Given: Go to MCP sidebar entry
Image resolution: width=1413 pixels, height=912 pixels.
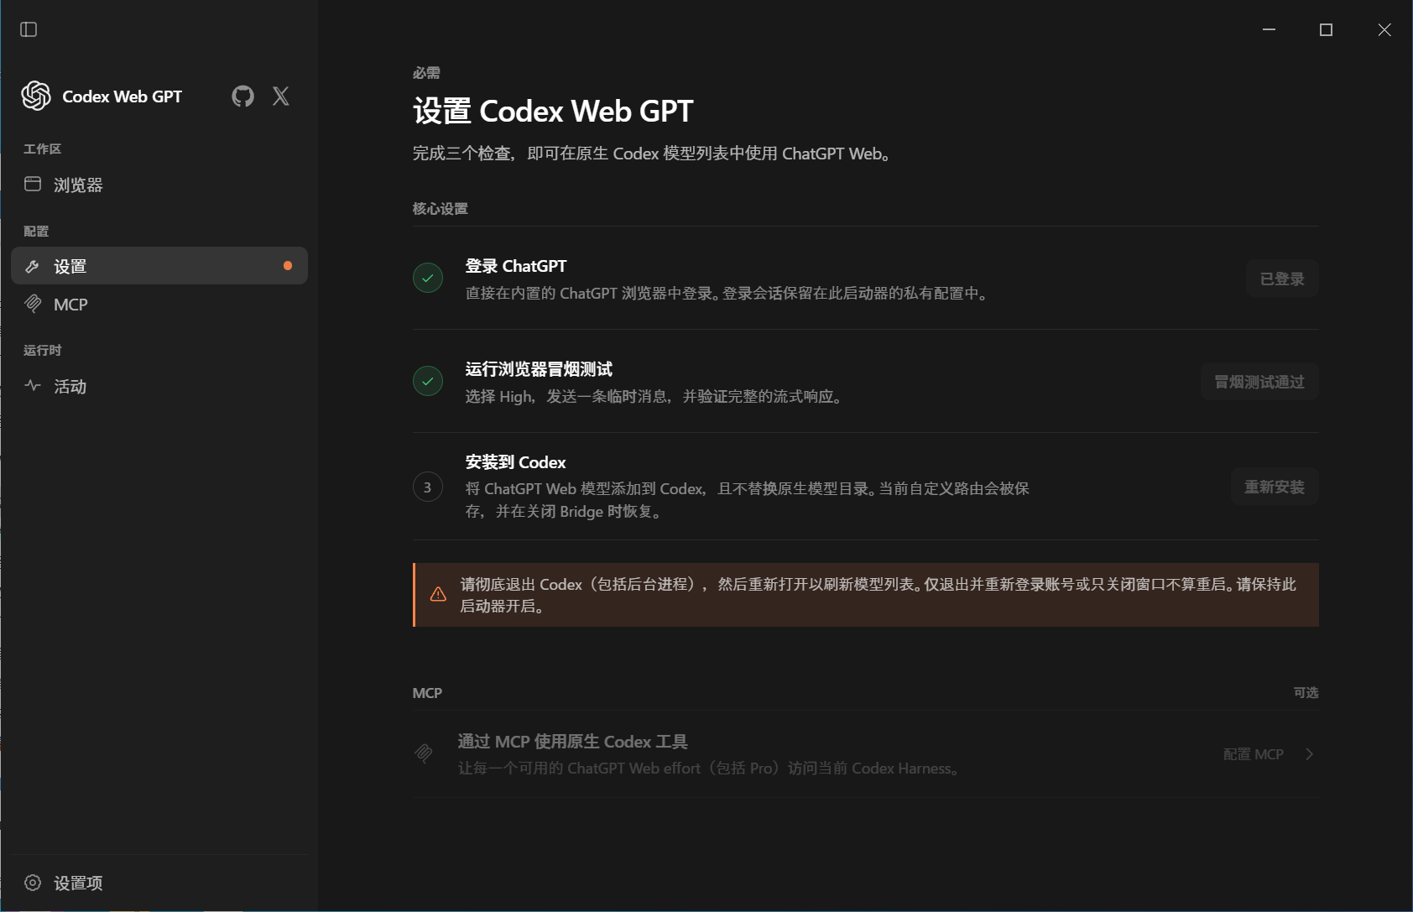Looking at the screenshot, I should click(x=159, y=305).
